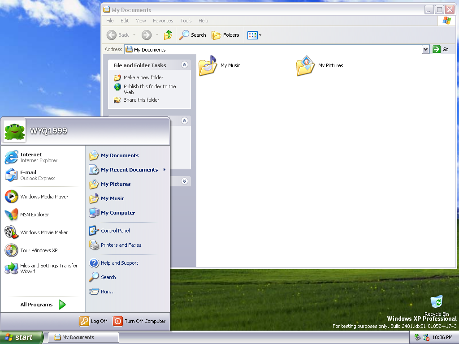Open Control Panel from Start menu
Screen dimensions: 459x344
115,231
